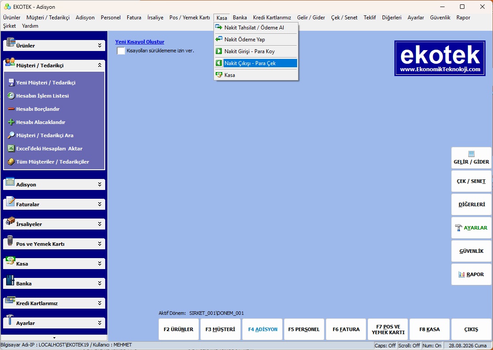
Task: Click the İrsaliyeler panel truck icon
Action: coord(11,221)
